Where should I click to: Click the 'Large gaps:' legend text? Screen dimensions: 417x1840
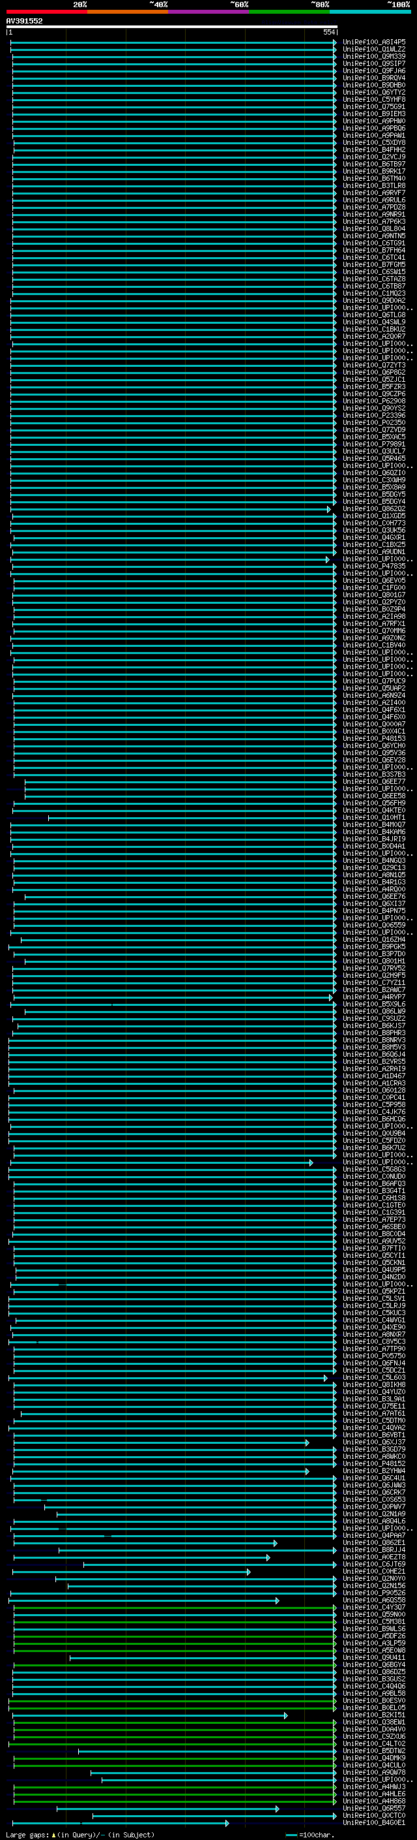coord(27,1834)
